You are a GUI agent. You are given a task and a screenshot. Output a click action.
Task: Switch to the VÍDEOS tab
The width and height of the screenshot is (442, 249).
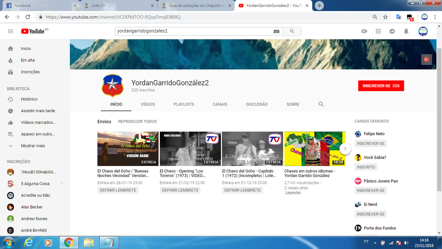click(x=148, y=104)
